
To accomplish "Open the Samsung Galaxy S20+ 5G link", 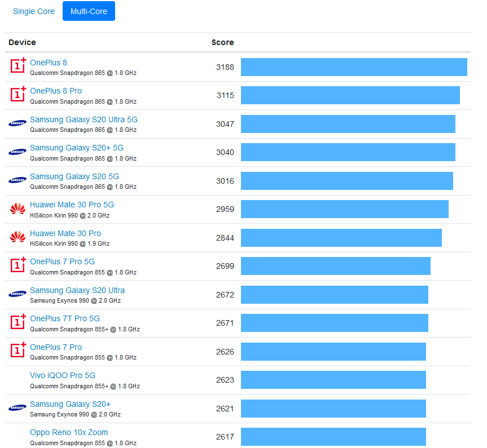I will 77,148.
